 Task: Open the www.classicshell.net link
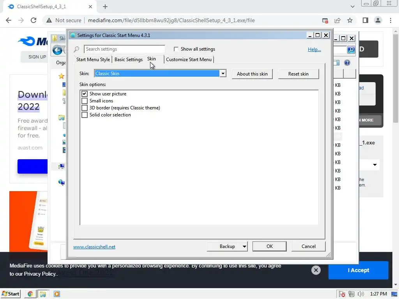coord(94,246)
